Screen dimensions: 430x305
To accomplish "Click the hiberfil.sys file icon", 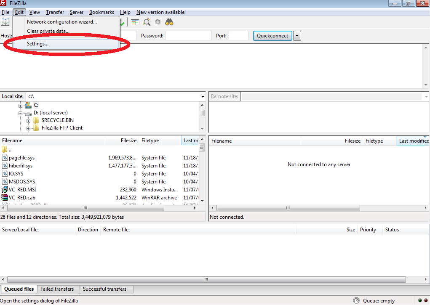I will (5, 165).
